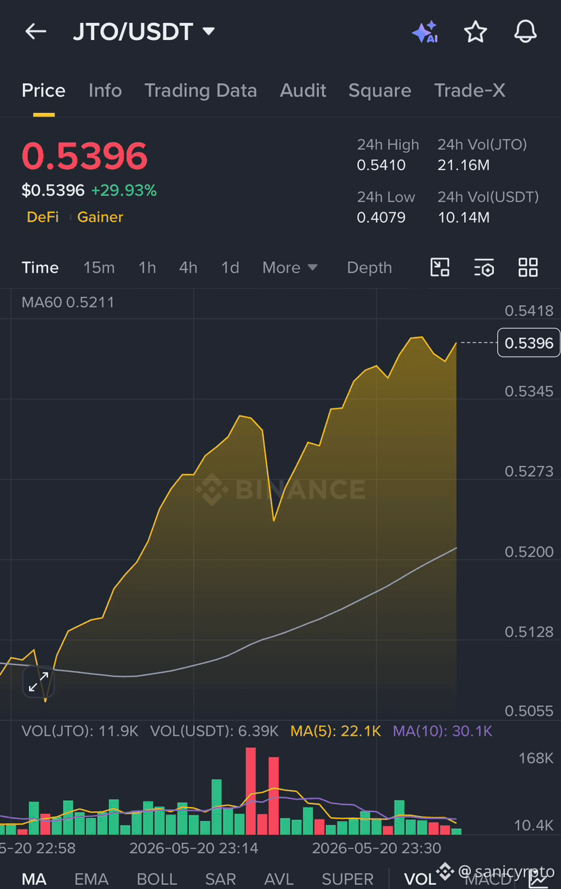Tap the 24h High value 0.5410

[x=381, y=165]
